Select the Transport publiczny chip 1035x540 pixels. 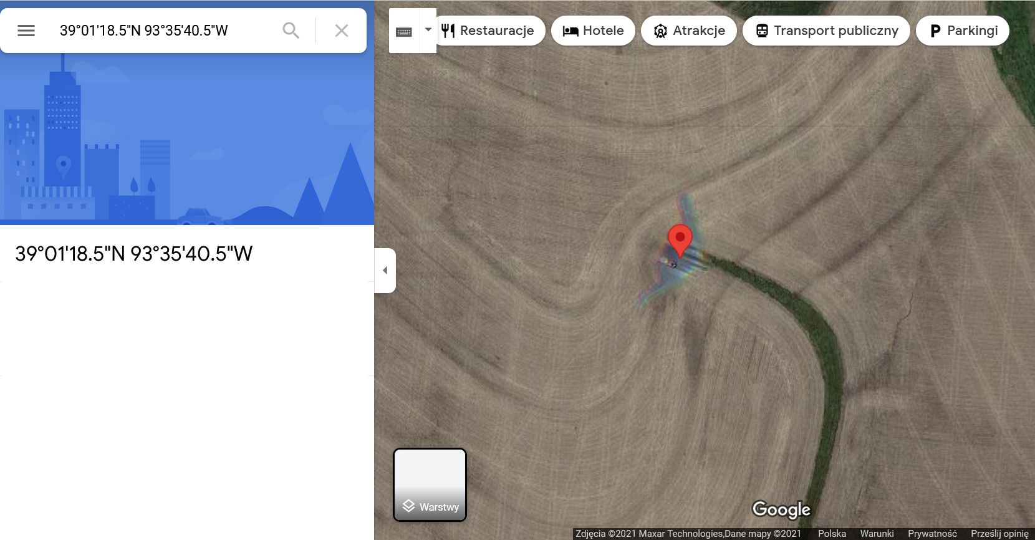click(826, 31)
